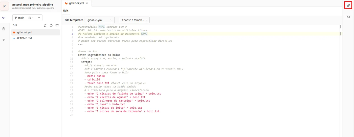Click the line '- mkdir build'
354x137 pixels.
(x=94, y=76)
